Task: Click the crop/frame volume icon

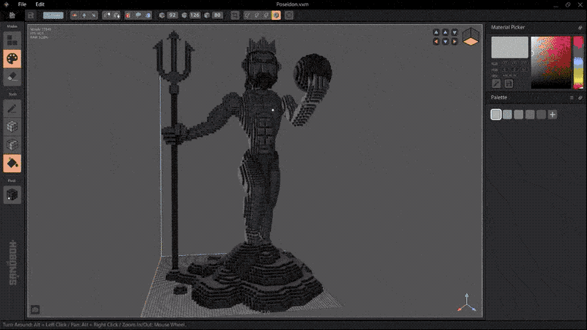Action: [235, 15]
